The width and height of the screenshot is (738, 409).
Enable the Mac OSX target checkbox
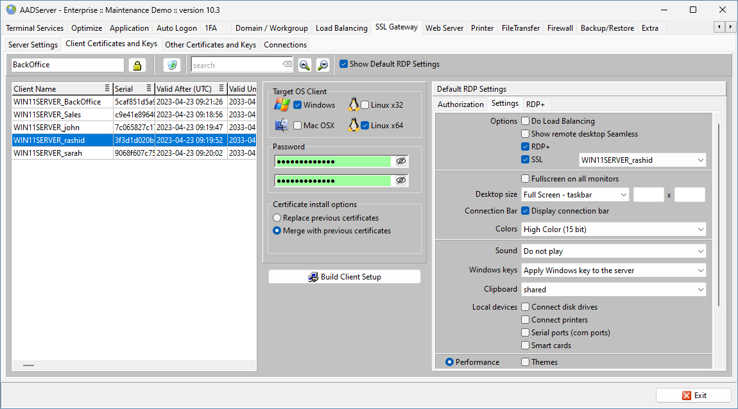click(x=298, y=126)
